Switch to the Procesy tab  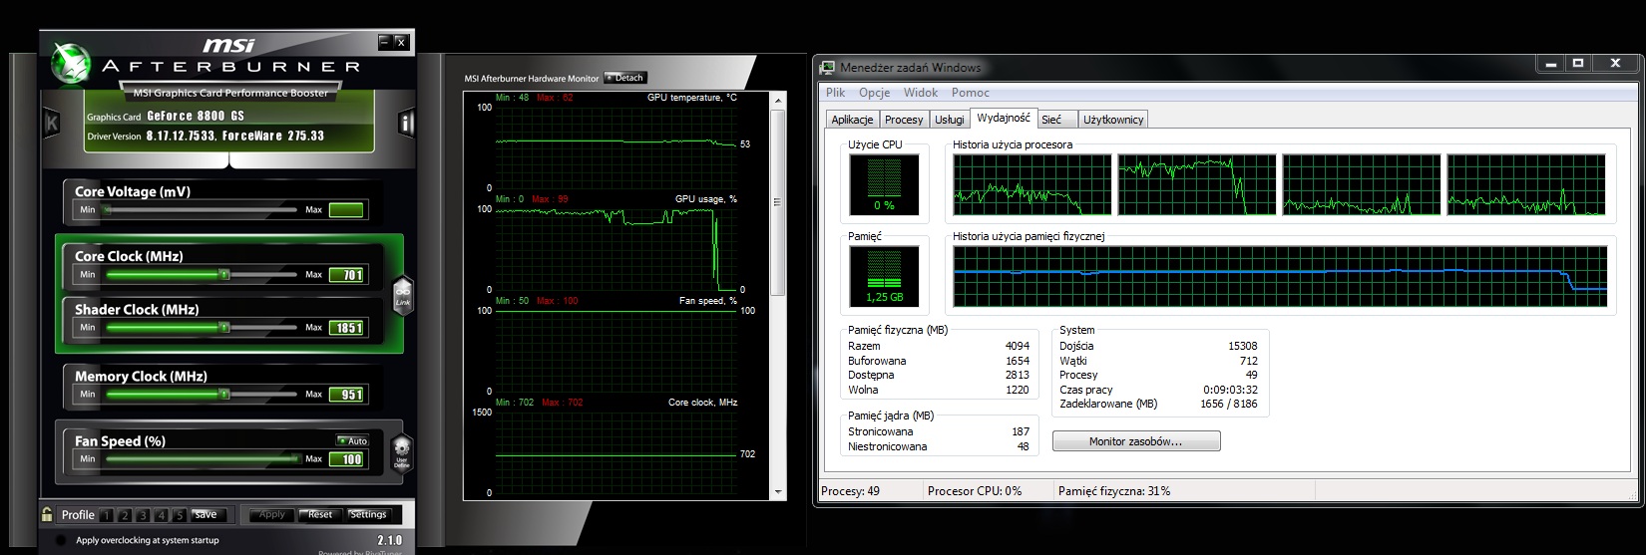tap(904, 120)
